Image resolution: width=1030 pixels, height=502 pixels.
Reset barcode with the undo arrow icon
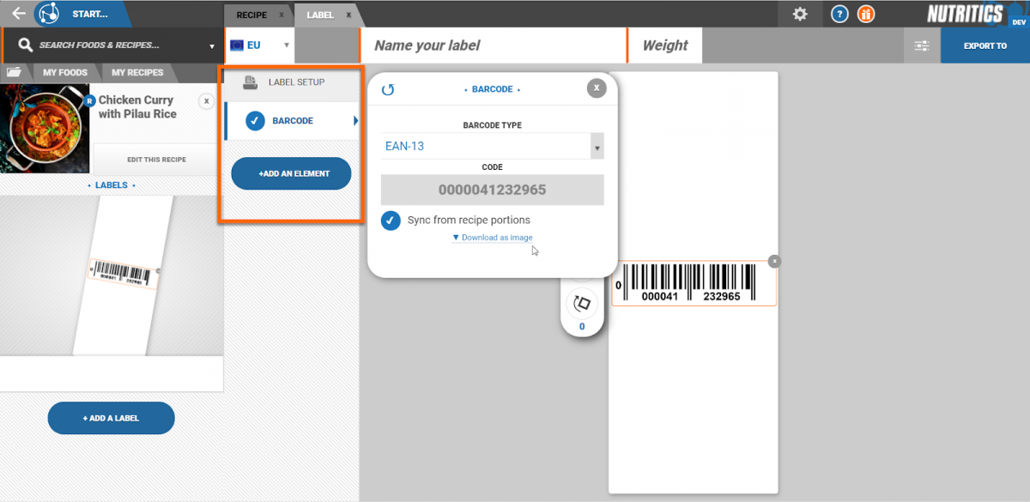[x=388, y=89]
